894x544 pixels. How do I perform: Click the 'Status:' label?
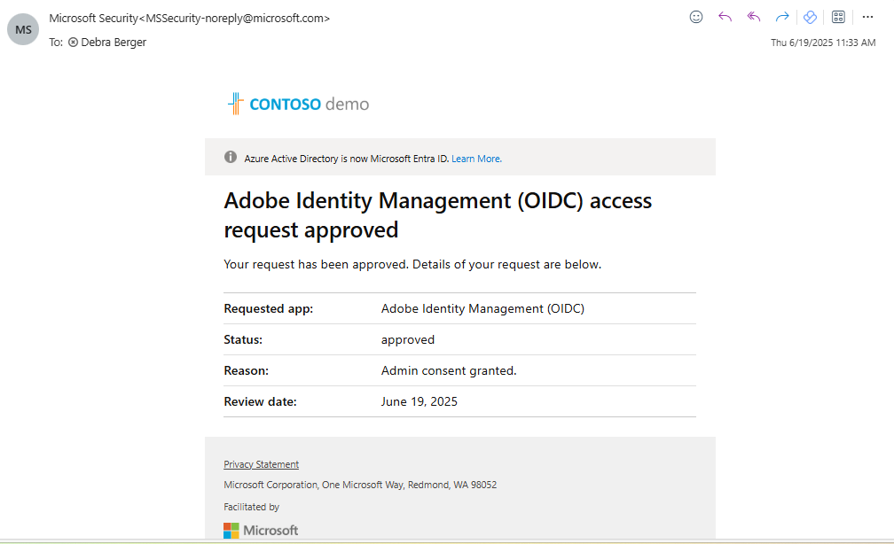pyautogui.click(x=243, y=339)
